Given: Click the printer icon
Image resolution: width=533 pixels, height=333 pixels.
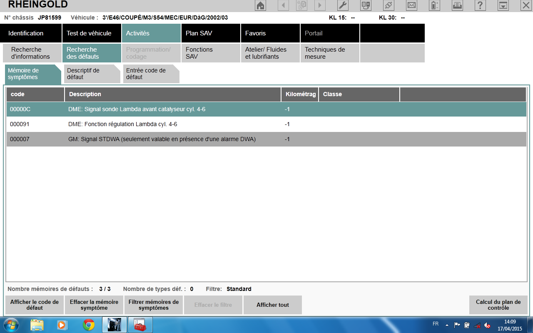Looking at the screenshot, I should pyautogui.click(x=457, y=5).
